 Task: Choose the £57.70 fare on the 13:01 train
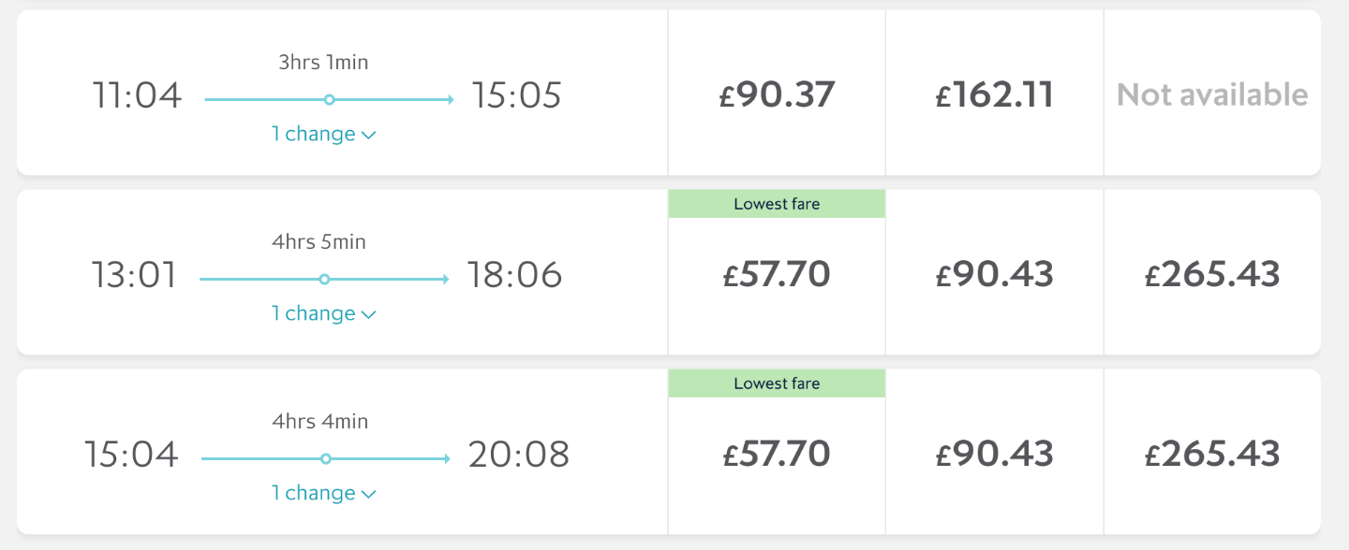[777, 274]
